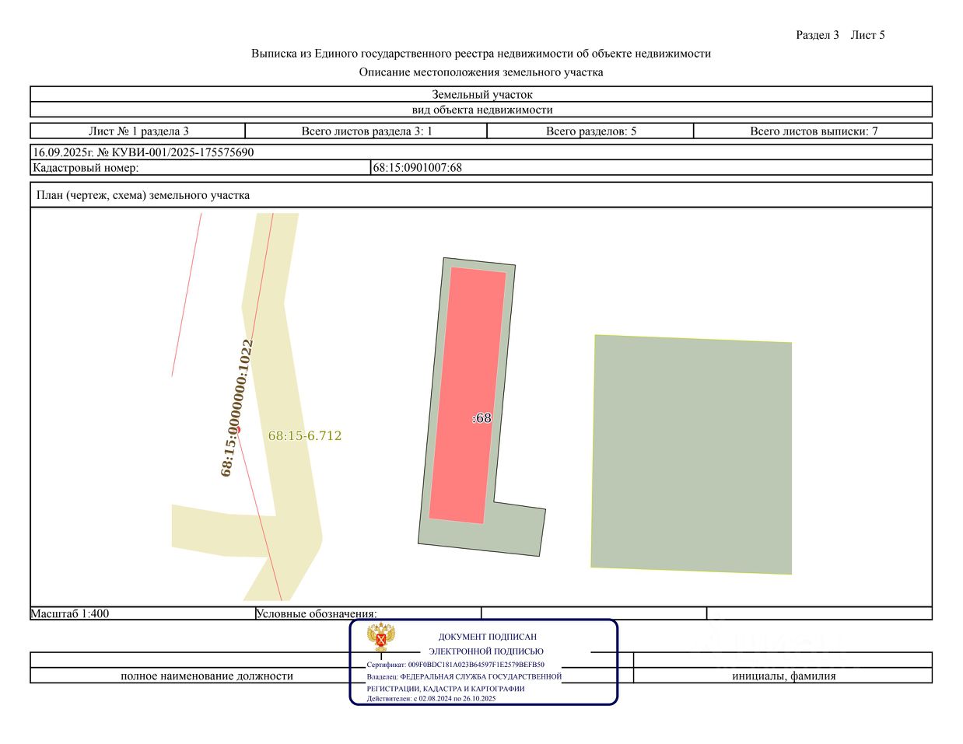Click 'Всего листов раздела 3: 1' cell
The height and width of the screenshot is (744, 963).
pyautogui.click(x=366, y=131)
